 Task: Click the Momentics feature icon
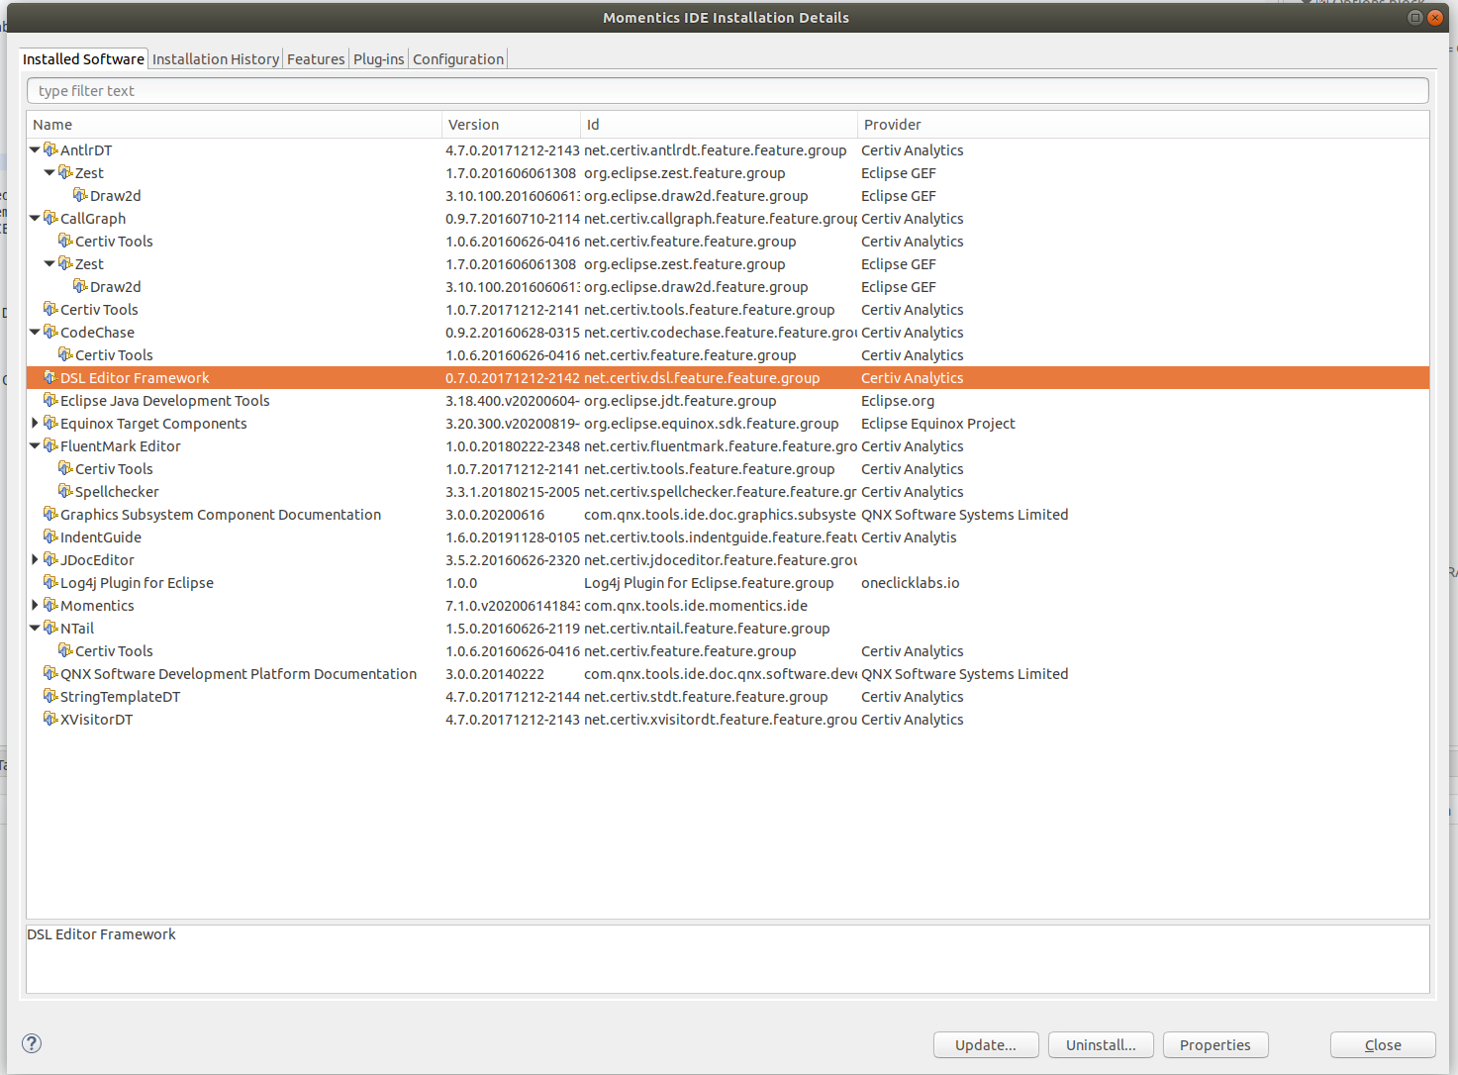pos(50,605)
